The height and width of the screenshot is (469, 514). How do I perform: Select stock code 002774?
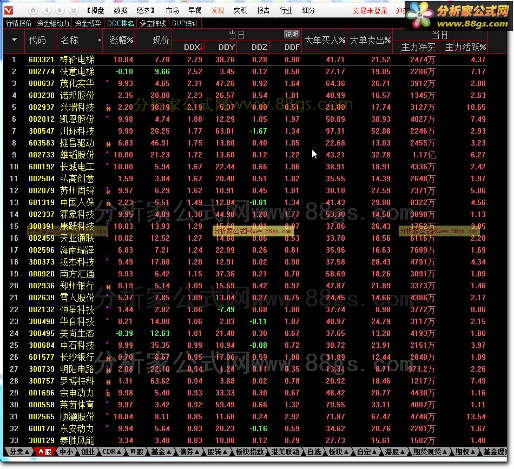point(42,71)
